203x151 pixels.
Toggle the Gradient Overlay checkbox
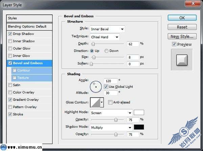(x=10, y=100)
